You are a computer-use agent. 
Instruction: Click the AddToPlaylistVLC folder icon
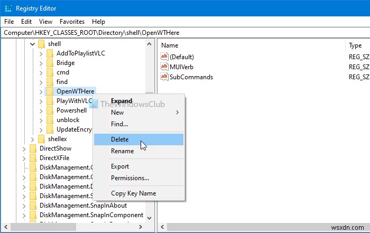pyautogui.click(x=50, y=53)
